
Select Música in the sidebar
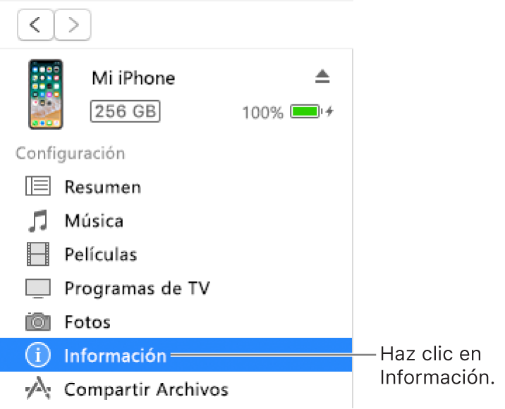point(94,221)
